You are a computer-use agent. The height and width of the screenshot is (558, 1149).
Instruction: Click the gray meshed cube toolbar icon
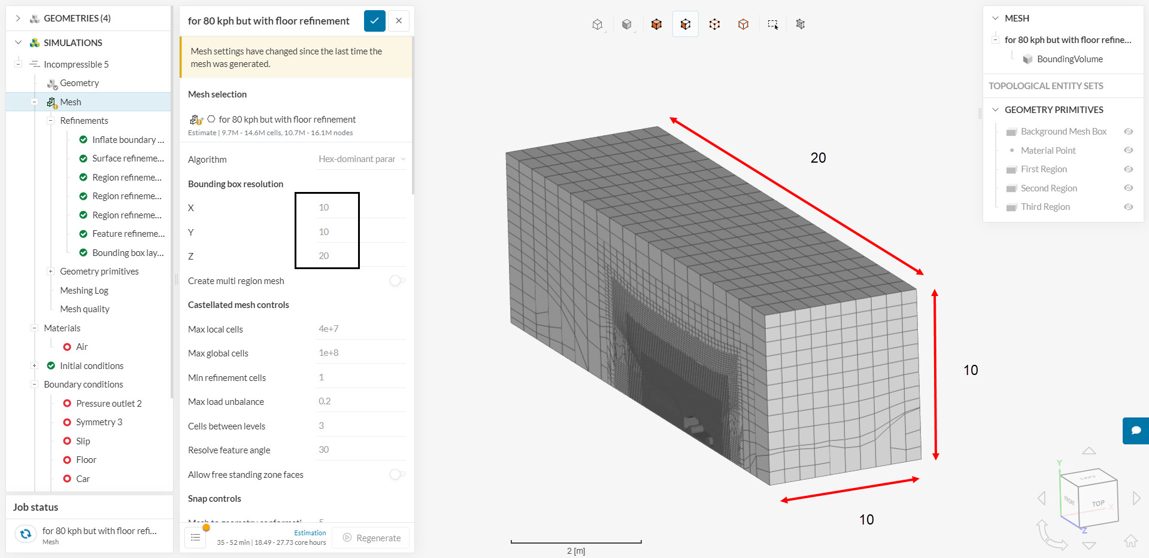point(801,25)
